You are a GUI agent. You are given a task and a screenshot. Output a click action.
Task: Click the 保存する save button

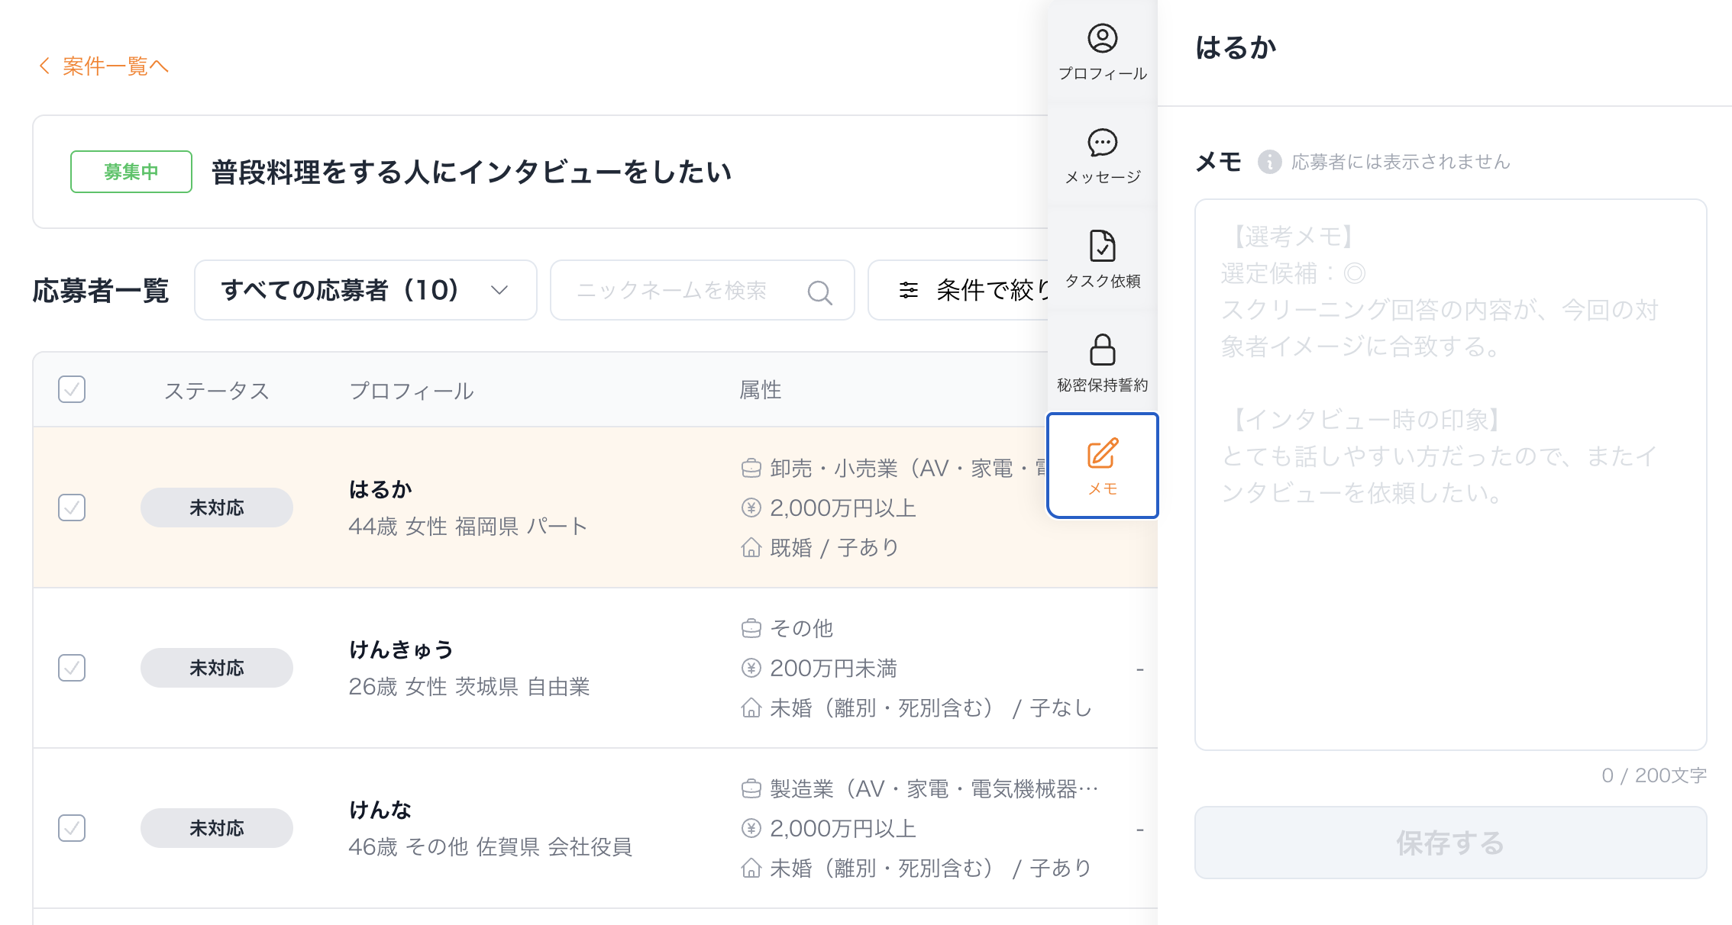pos(1450,843)
